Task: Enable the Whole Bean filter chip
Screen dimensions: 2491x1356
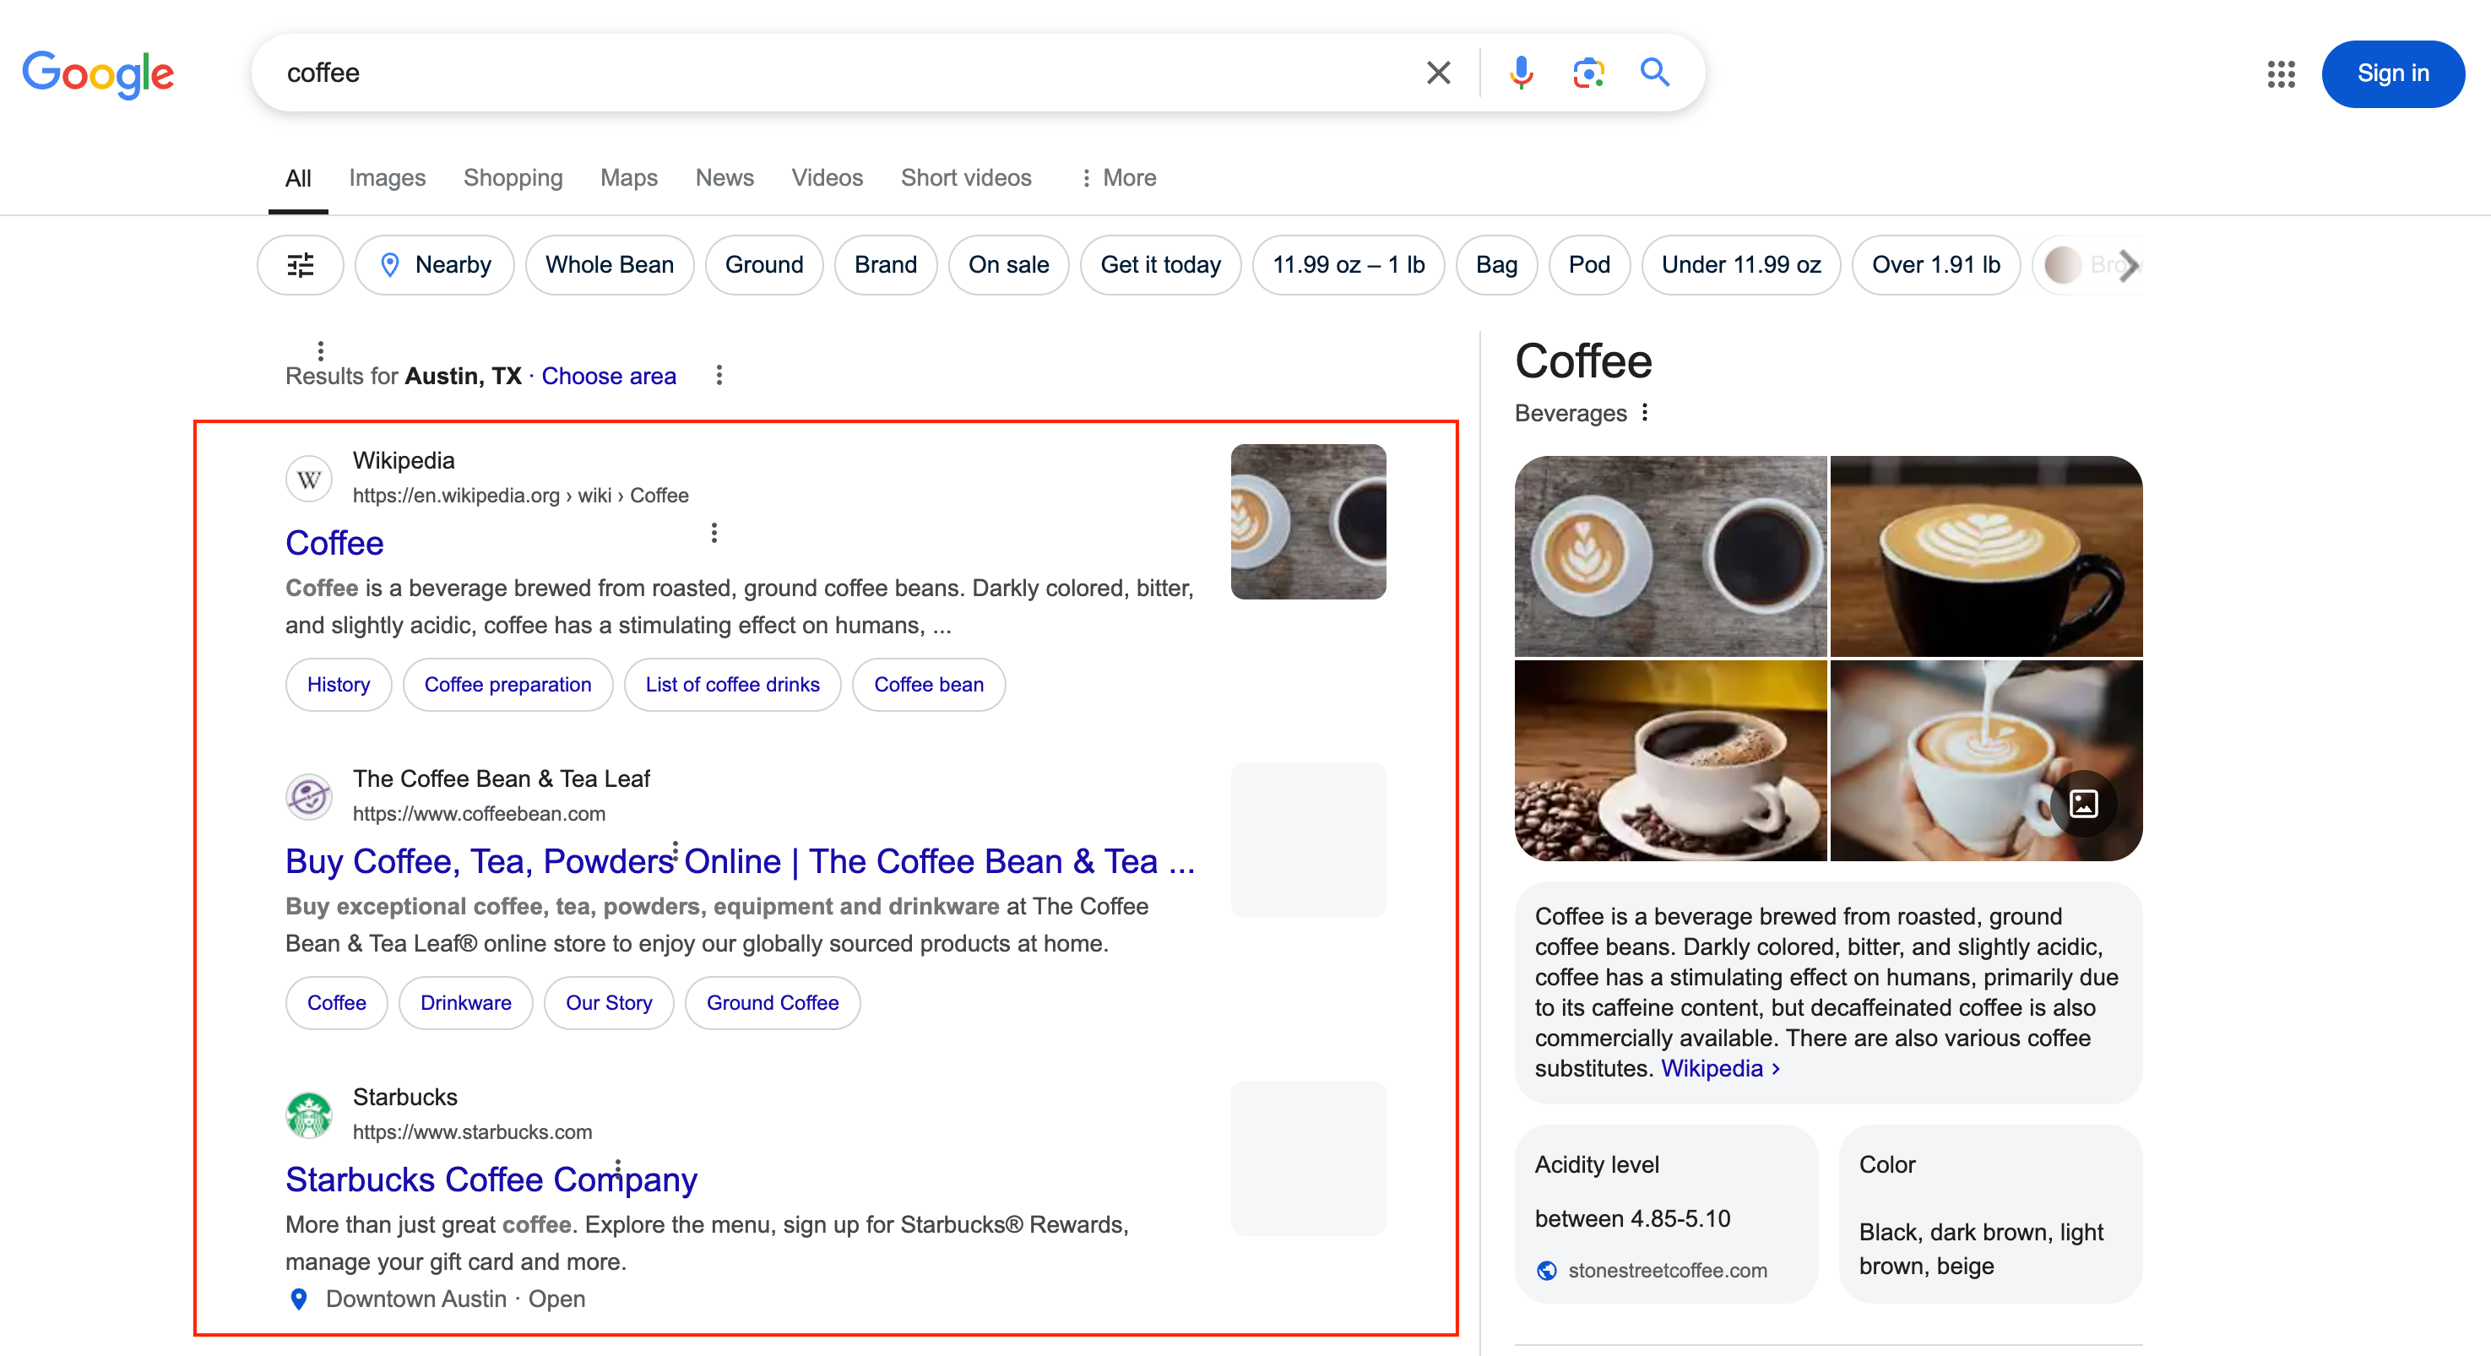Action: 608,265
